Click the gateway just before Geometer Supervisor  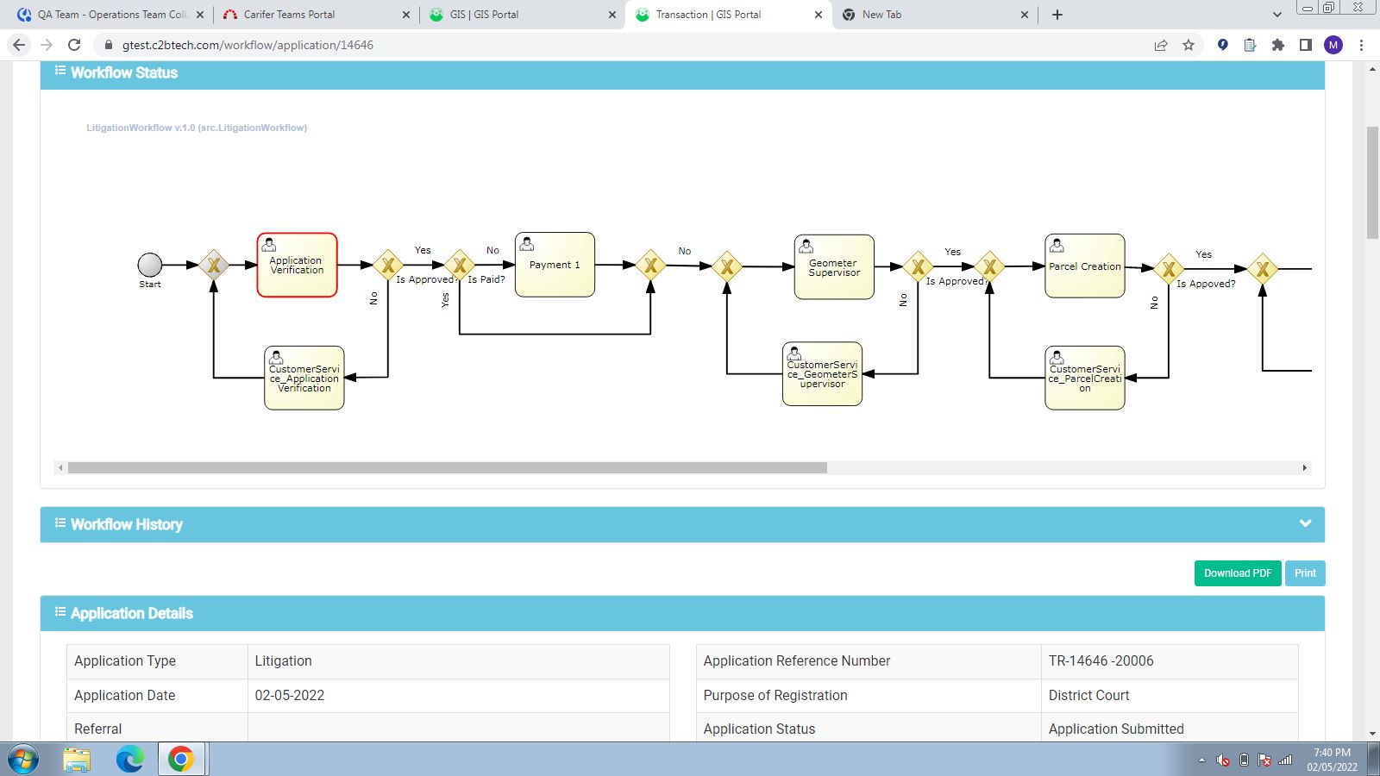[x=727, y=266]
